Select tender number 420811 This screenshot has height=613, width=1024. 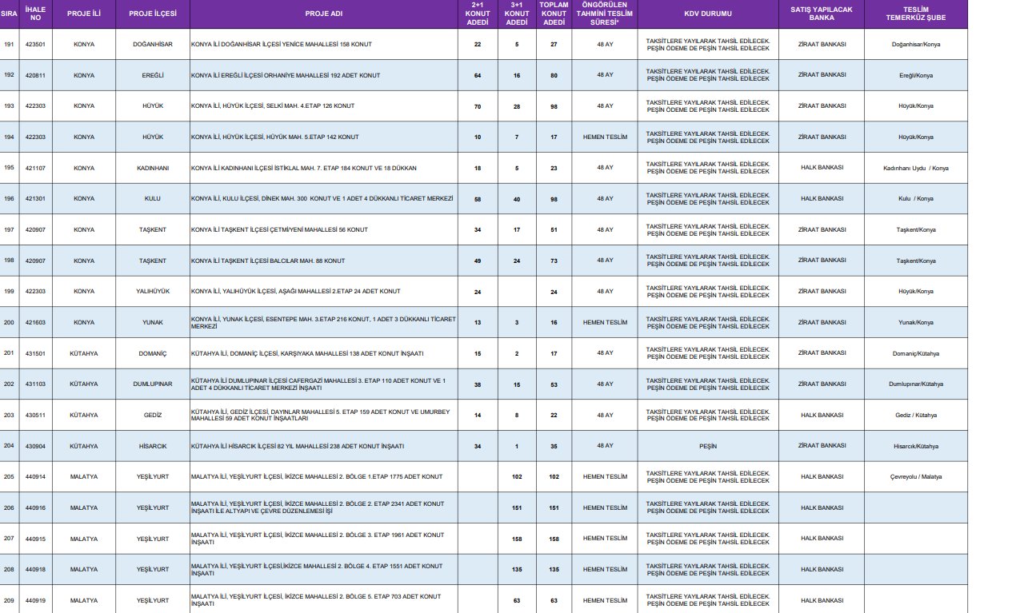pyautogui.click(x=35, y=75)
